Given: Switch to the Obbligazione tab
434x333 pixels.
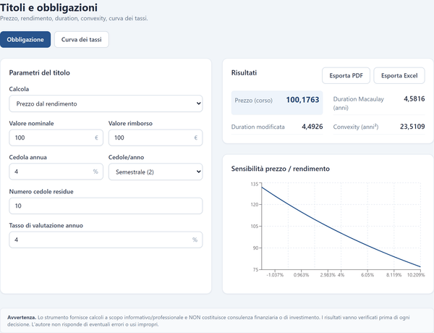Looking at the screenshot, I should click(25, 39).
